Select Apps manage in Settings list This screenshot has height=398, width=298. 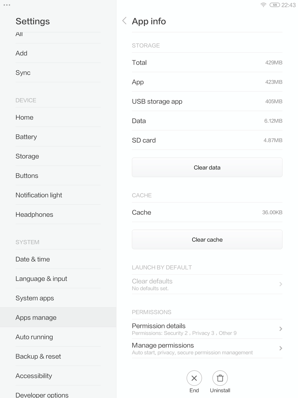click(x=36, y=317)
